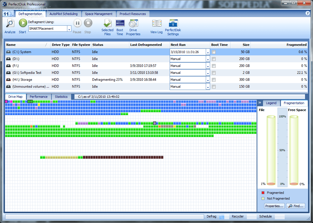Select the Statistics tab
Viewport: 313px width, 223px height.
61,97
